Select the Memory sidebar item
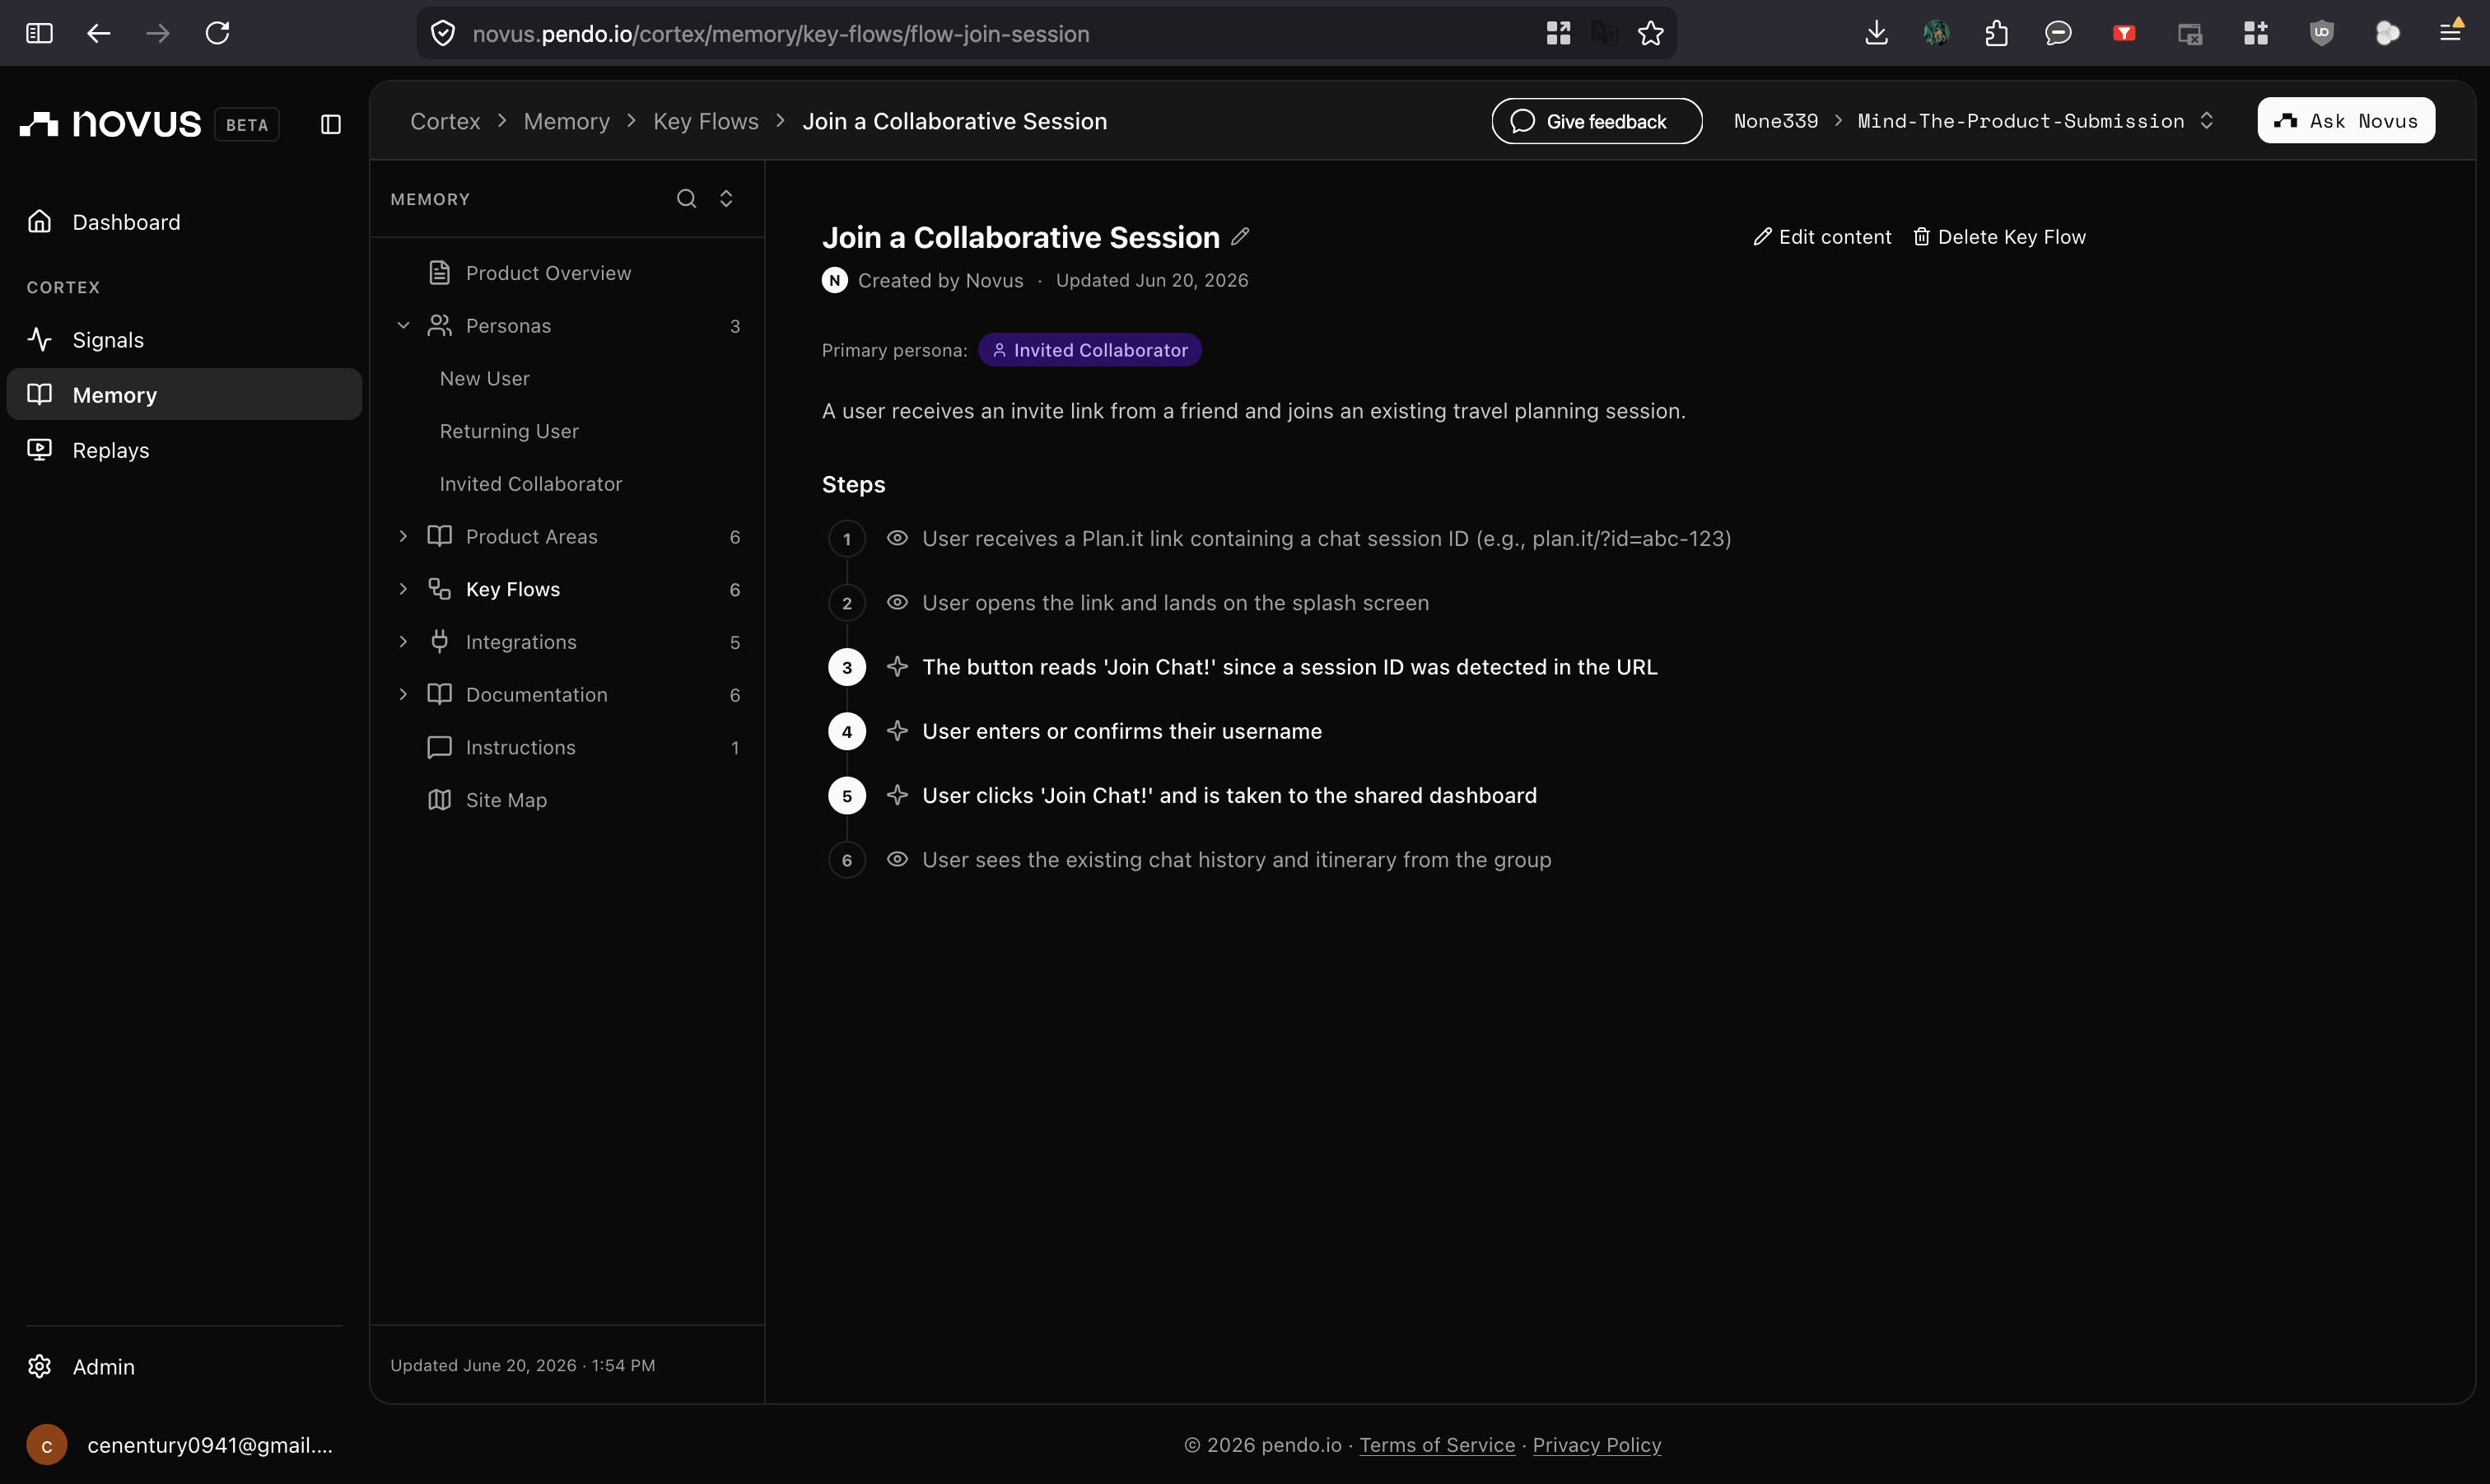Image resolution: width=2490 pixels, height=1484 pixels. (x=184, y=395)
